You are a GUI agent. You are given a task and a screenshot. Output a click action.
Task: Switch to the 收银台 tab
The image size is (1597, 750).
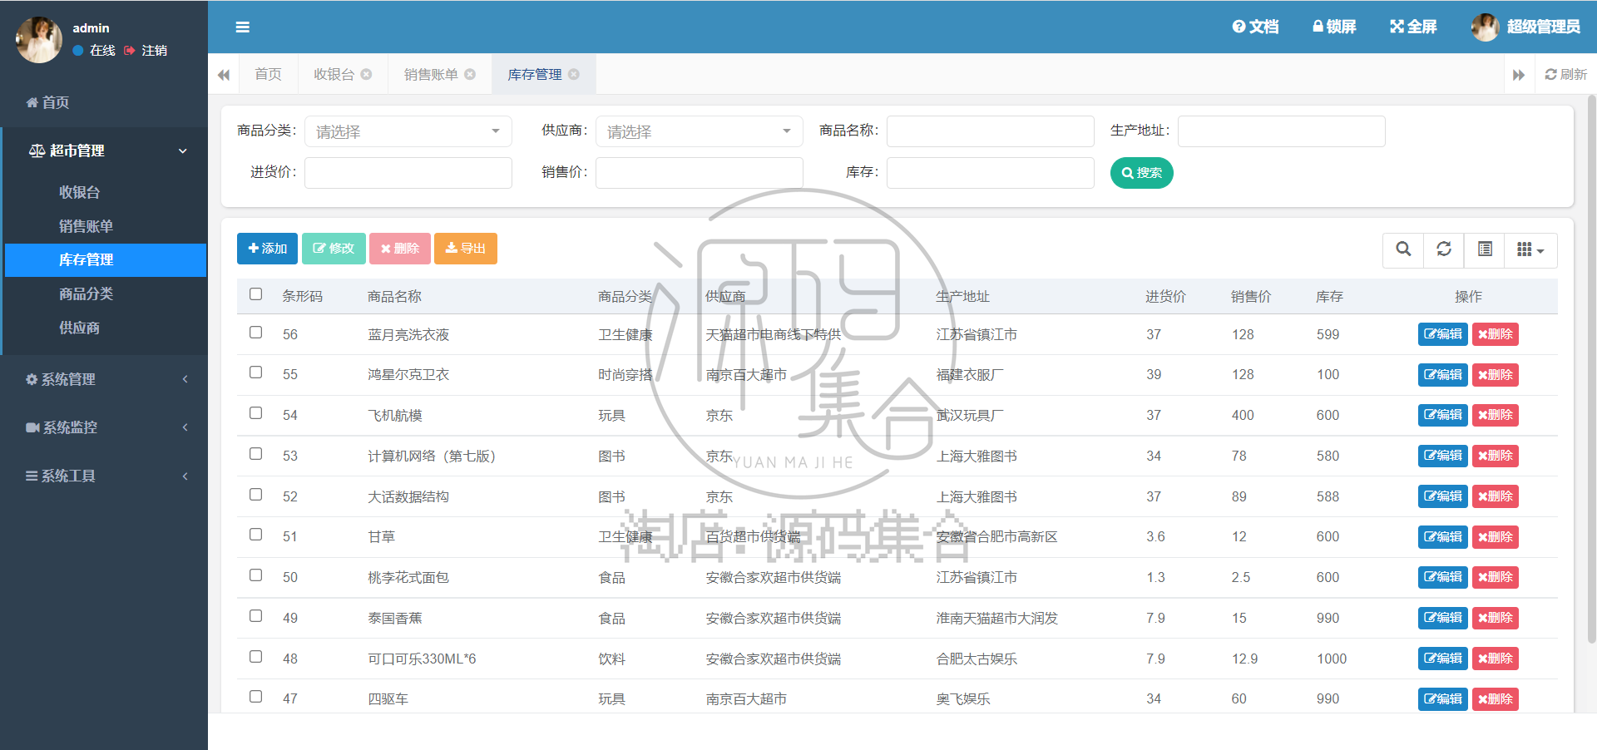point(334,74)
